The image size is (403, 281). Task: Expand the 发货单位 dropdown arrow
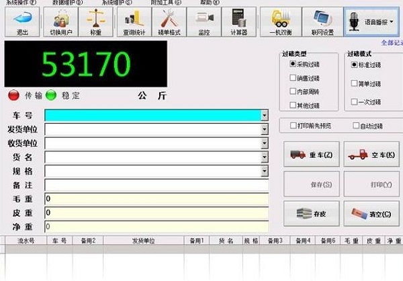pyautogui.click(x=265, y=129)
